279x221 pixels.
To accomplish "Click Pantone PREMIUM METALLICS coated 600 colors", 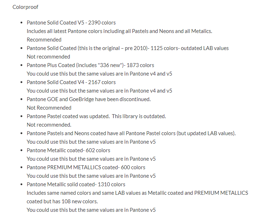I will [86, 167].
